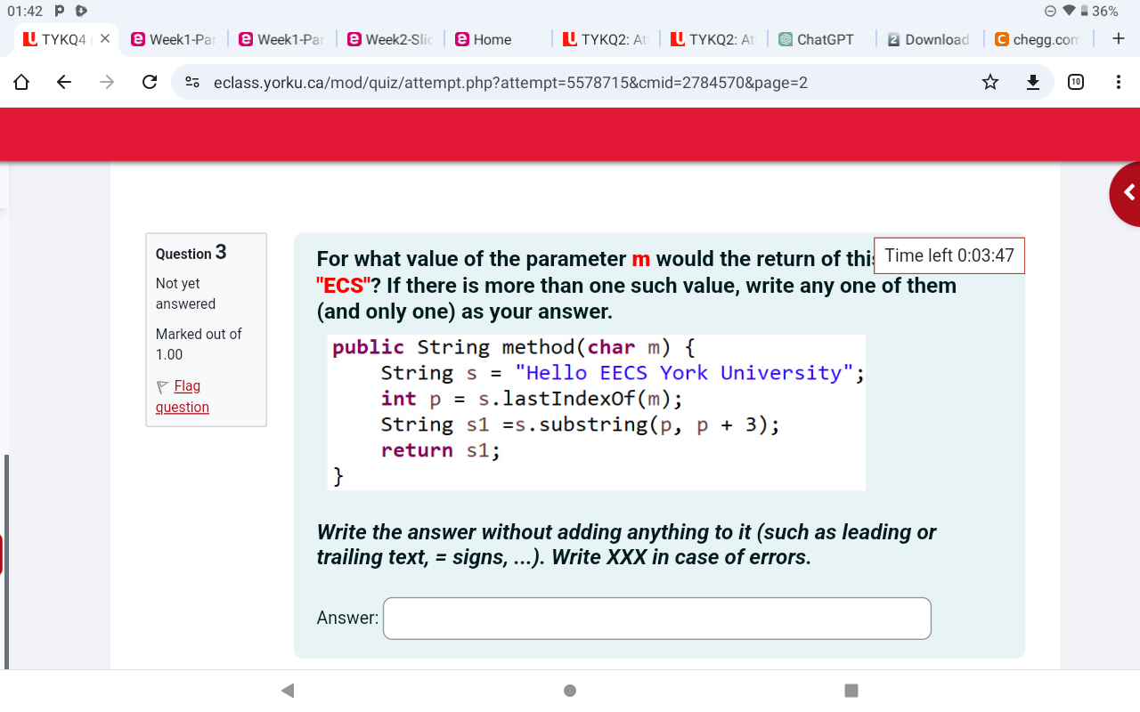Reload the quiz attempt page

tap(149, 82)
